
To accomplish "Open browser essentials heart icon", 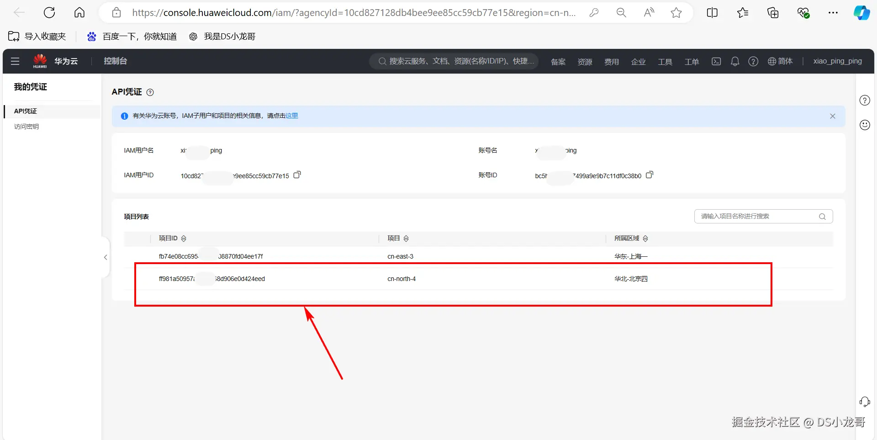I will [x=803, y=13].
